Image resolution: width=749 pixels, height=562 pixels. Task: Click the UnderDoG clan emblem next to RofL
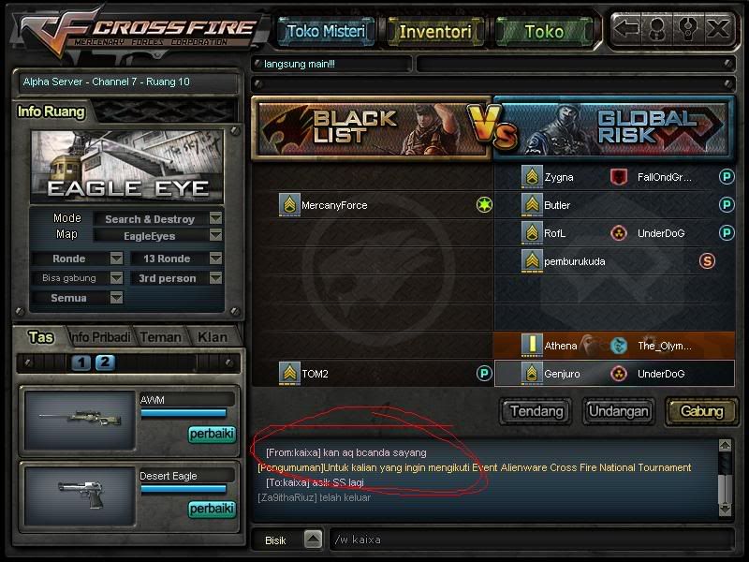coord(619,233)
